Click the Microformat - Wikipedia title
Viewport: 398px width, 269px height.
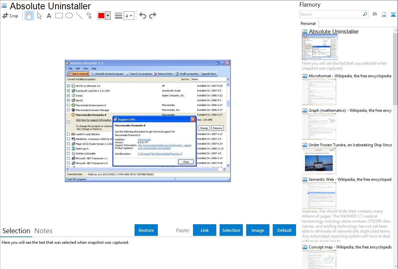(350, 76)
